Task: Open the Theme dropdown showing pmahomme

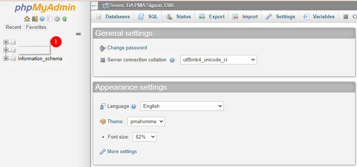Action: (146, 122)
